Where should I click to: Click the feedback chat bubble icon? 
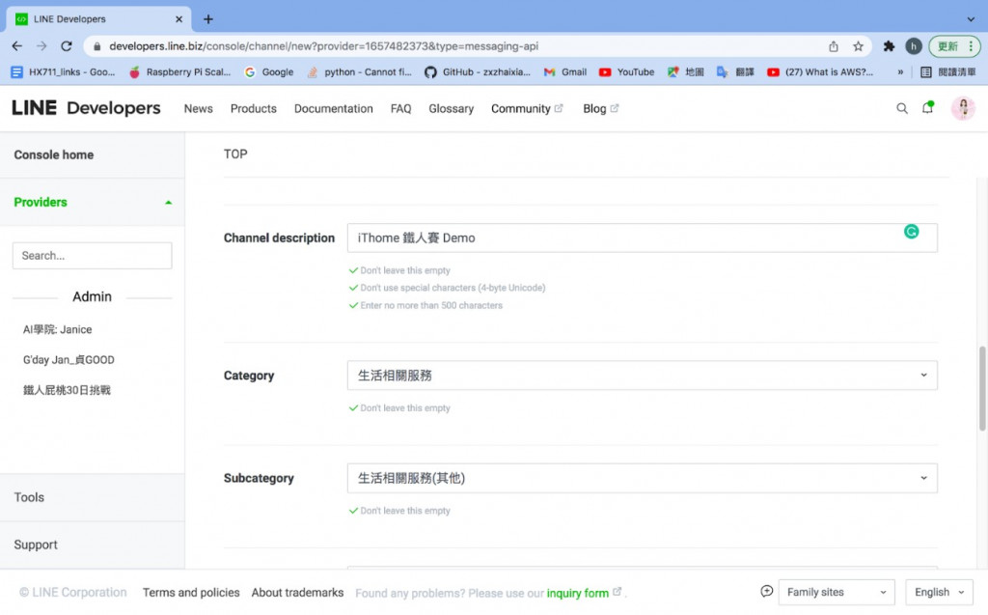(x=766, y=591)
